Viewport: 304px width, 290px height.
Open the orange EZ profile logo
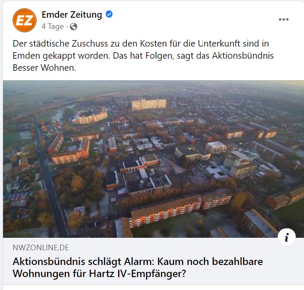click(25, 20)
